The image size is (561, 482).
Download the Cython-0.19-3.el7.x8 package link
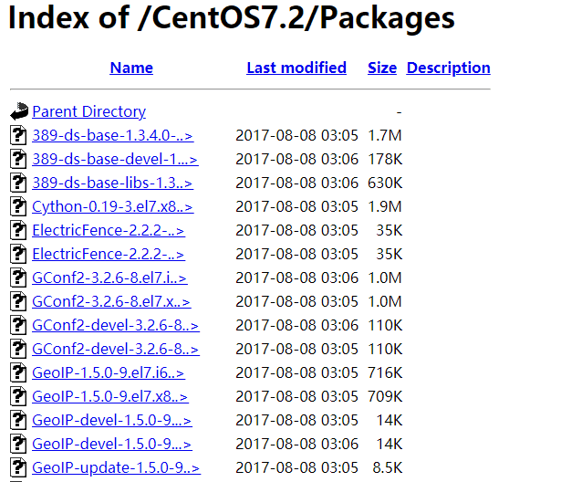[x=112, y=206]
